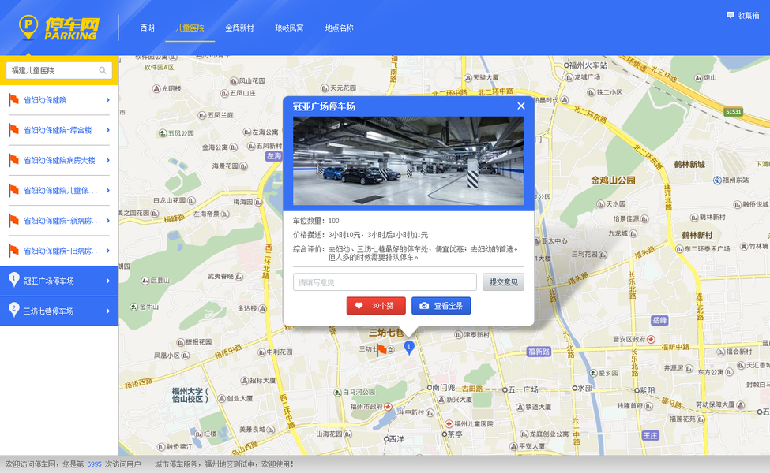Select 省妇幼保健院-综合楼 in the sidebar list

59,130
